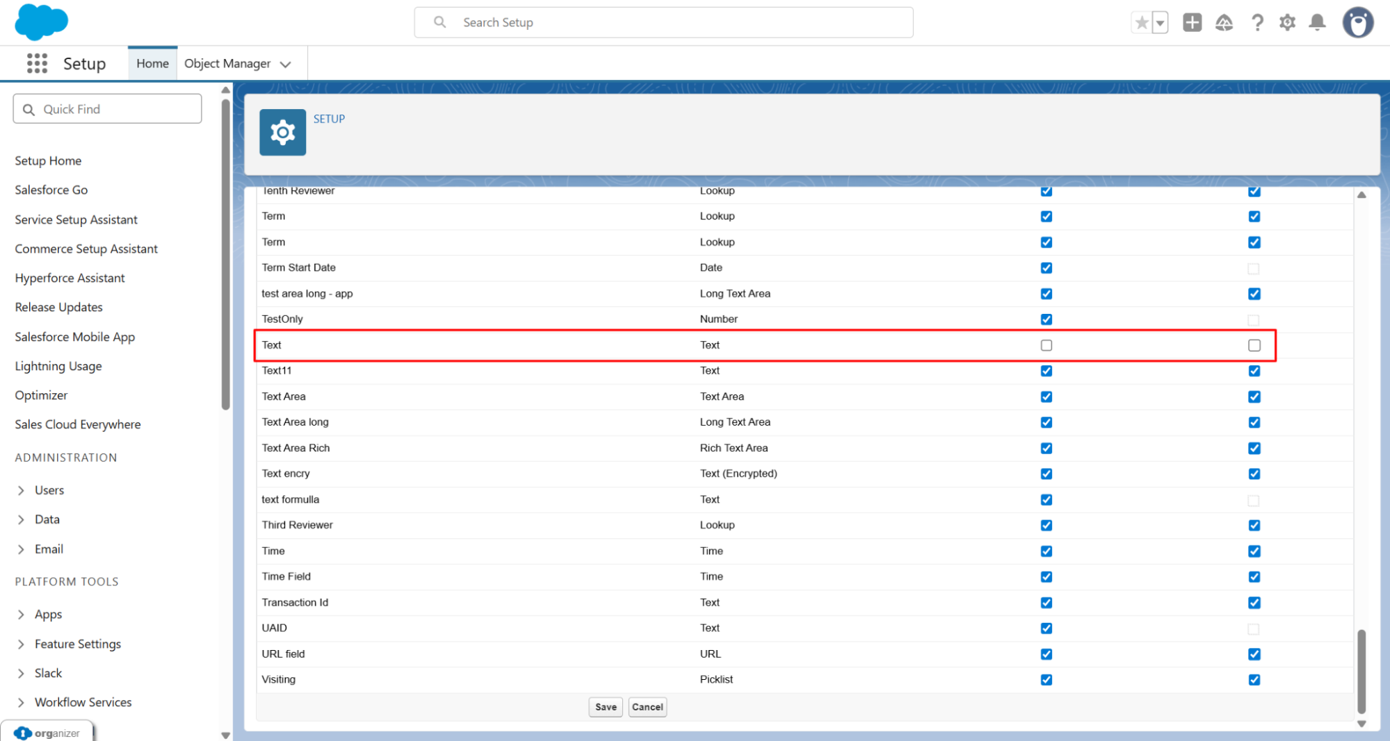Click the Save button
The width and height of the screenshot is (1390, 741).
coord(606,707)
